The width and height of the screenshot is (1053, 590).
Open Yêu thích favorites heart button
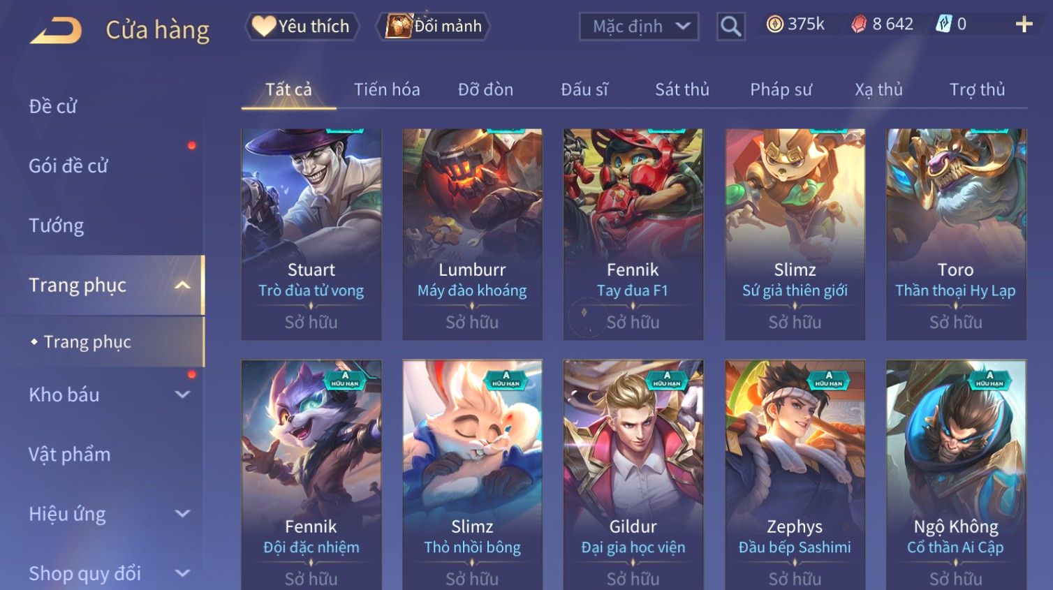pyautogui.click(x=302, y=27)
